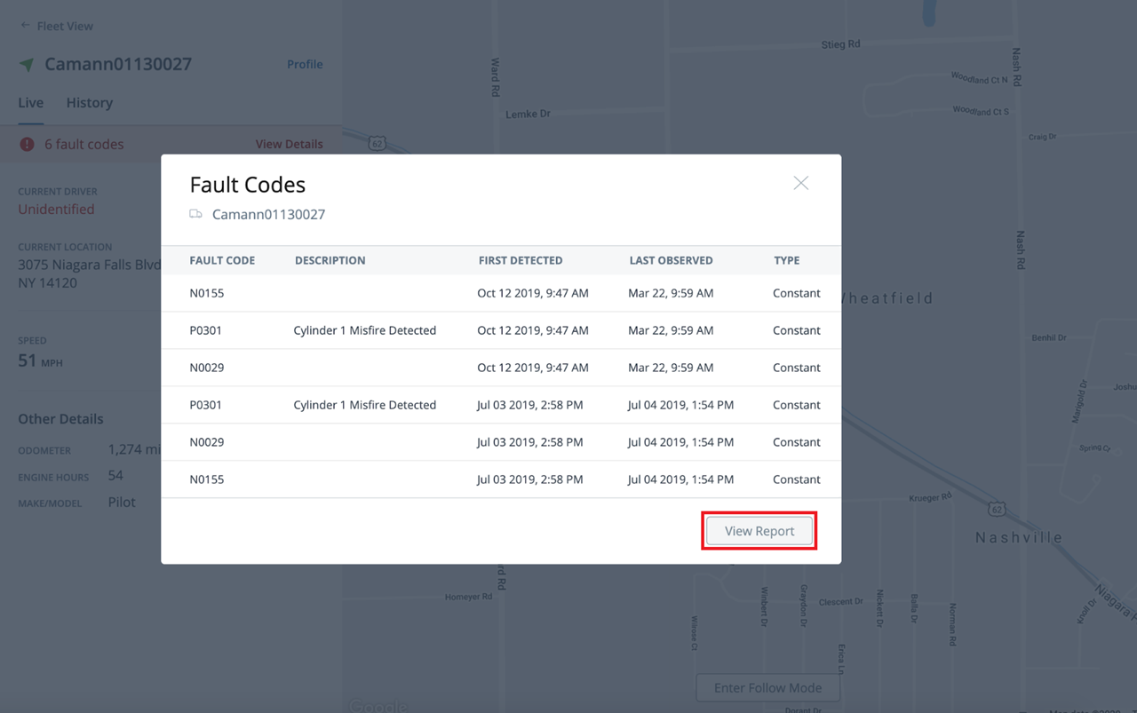
Task: Go back using the Fleet View arrow
Action: click(26, 26)
